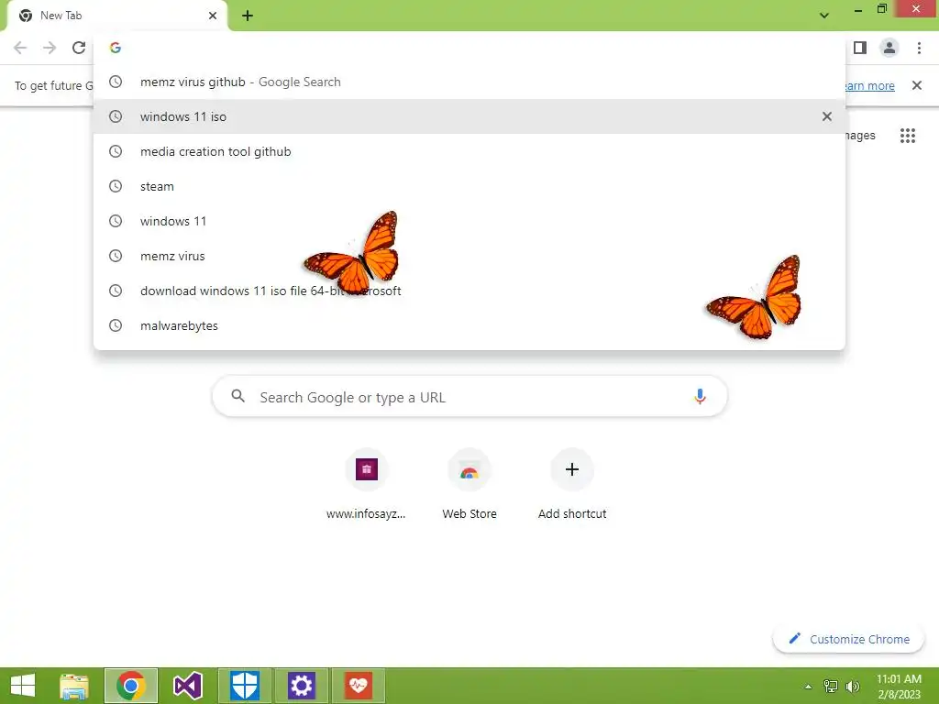The image size is (939, 704).
Task: Open Customize Chrome
Action: point(849,639)
